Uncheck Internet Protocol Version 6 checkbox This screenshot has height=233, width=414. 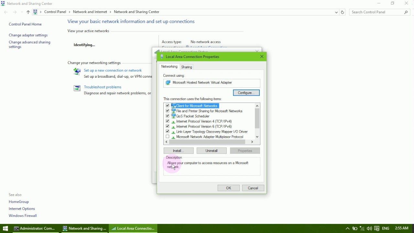(x=168, y=127)
